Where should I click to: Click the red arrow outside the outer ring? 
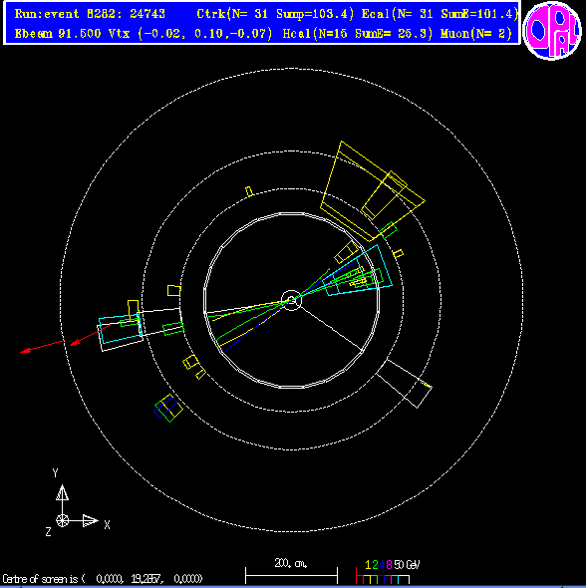point(43,347)
